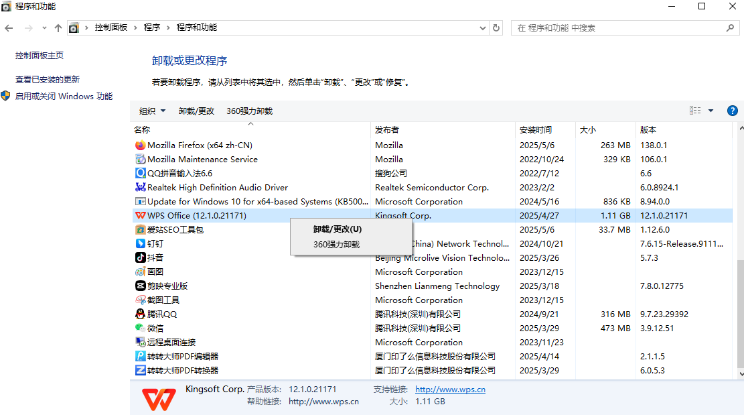Click the 钉钉 program icon

pyautogui.click(x=141, y=243)
